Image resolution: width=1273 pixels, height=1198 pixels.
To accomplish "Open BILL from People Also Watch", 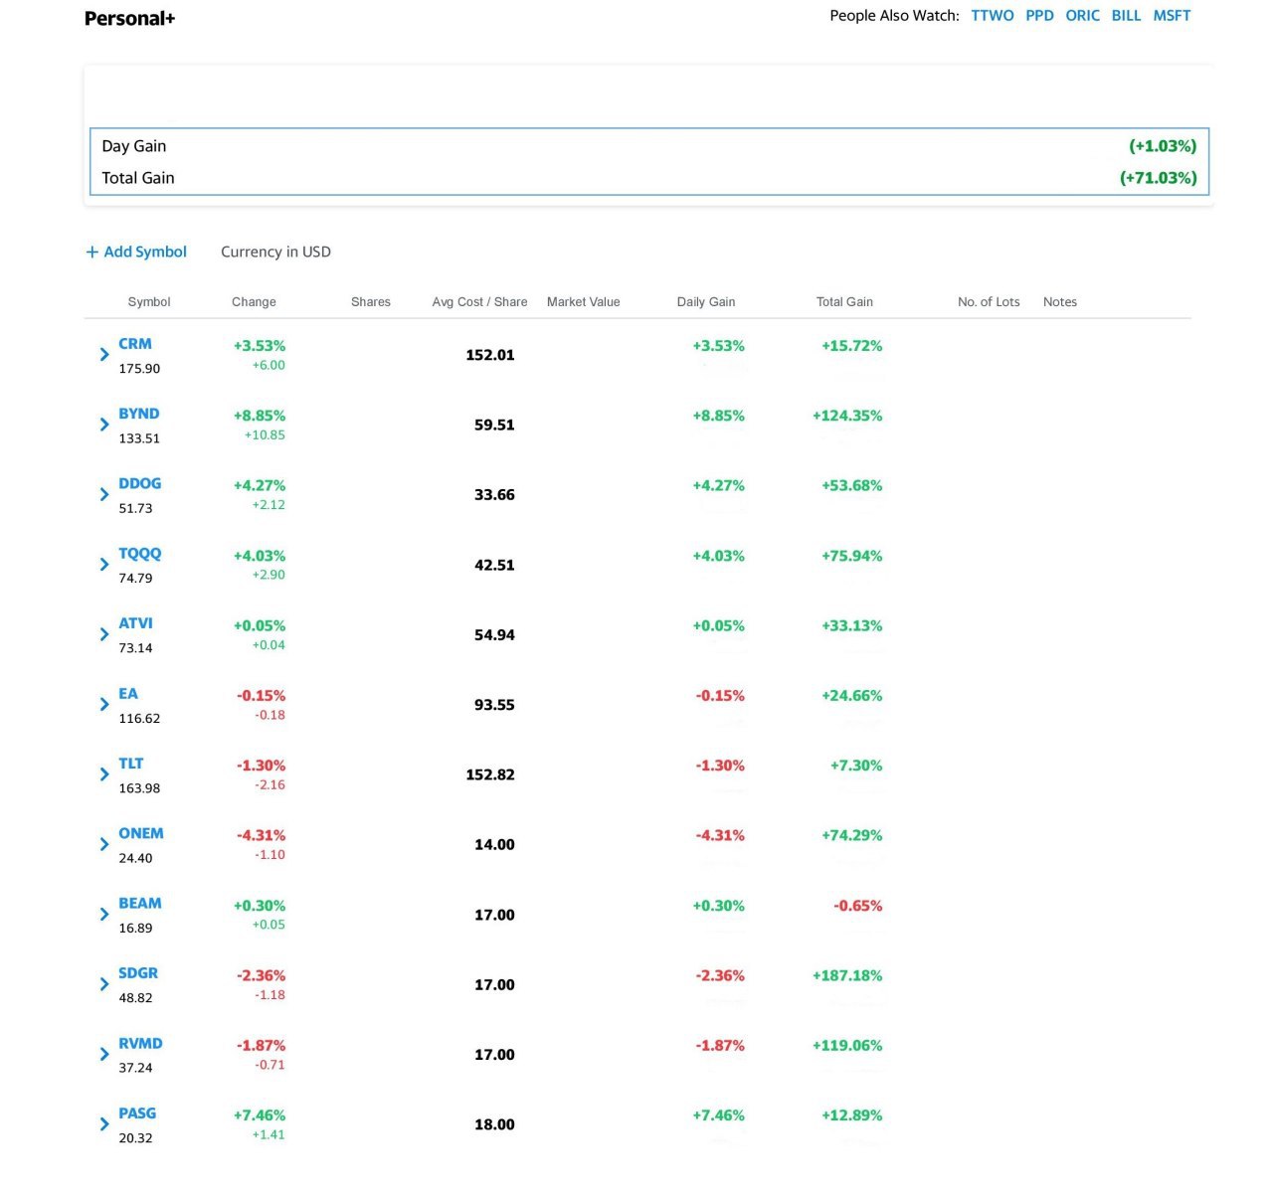I will pos(1126,16).
